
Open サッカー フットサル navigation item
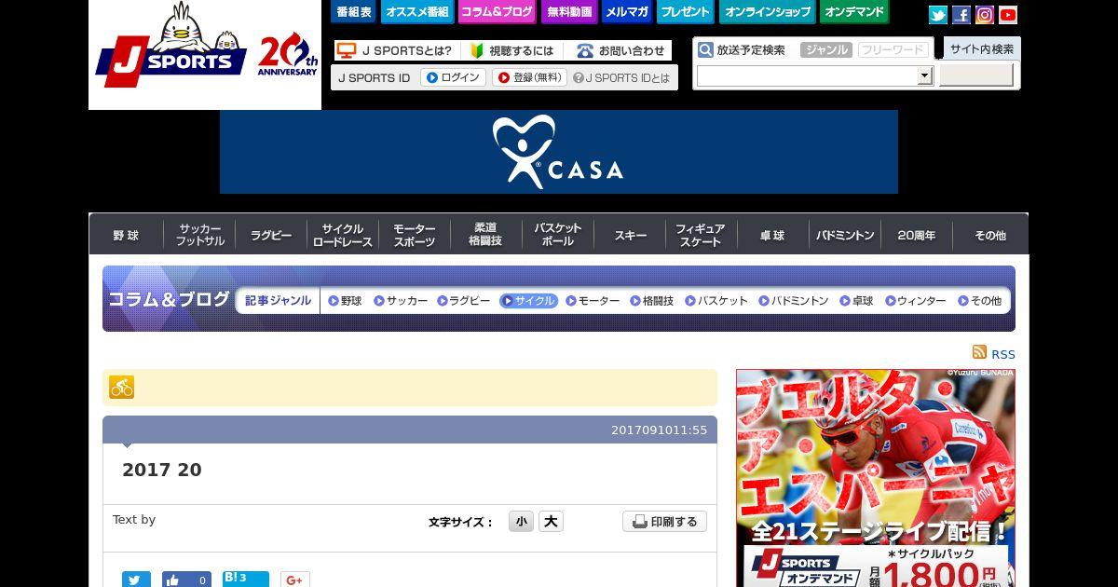pos(200,236)
